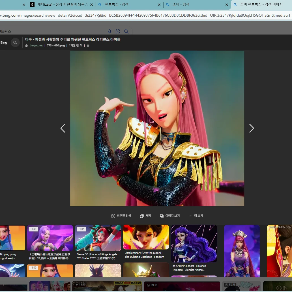Open the 13:45 video in bottom strip
This screenshot has height=292, width=292.
pos(107,285)
